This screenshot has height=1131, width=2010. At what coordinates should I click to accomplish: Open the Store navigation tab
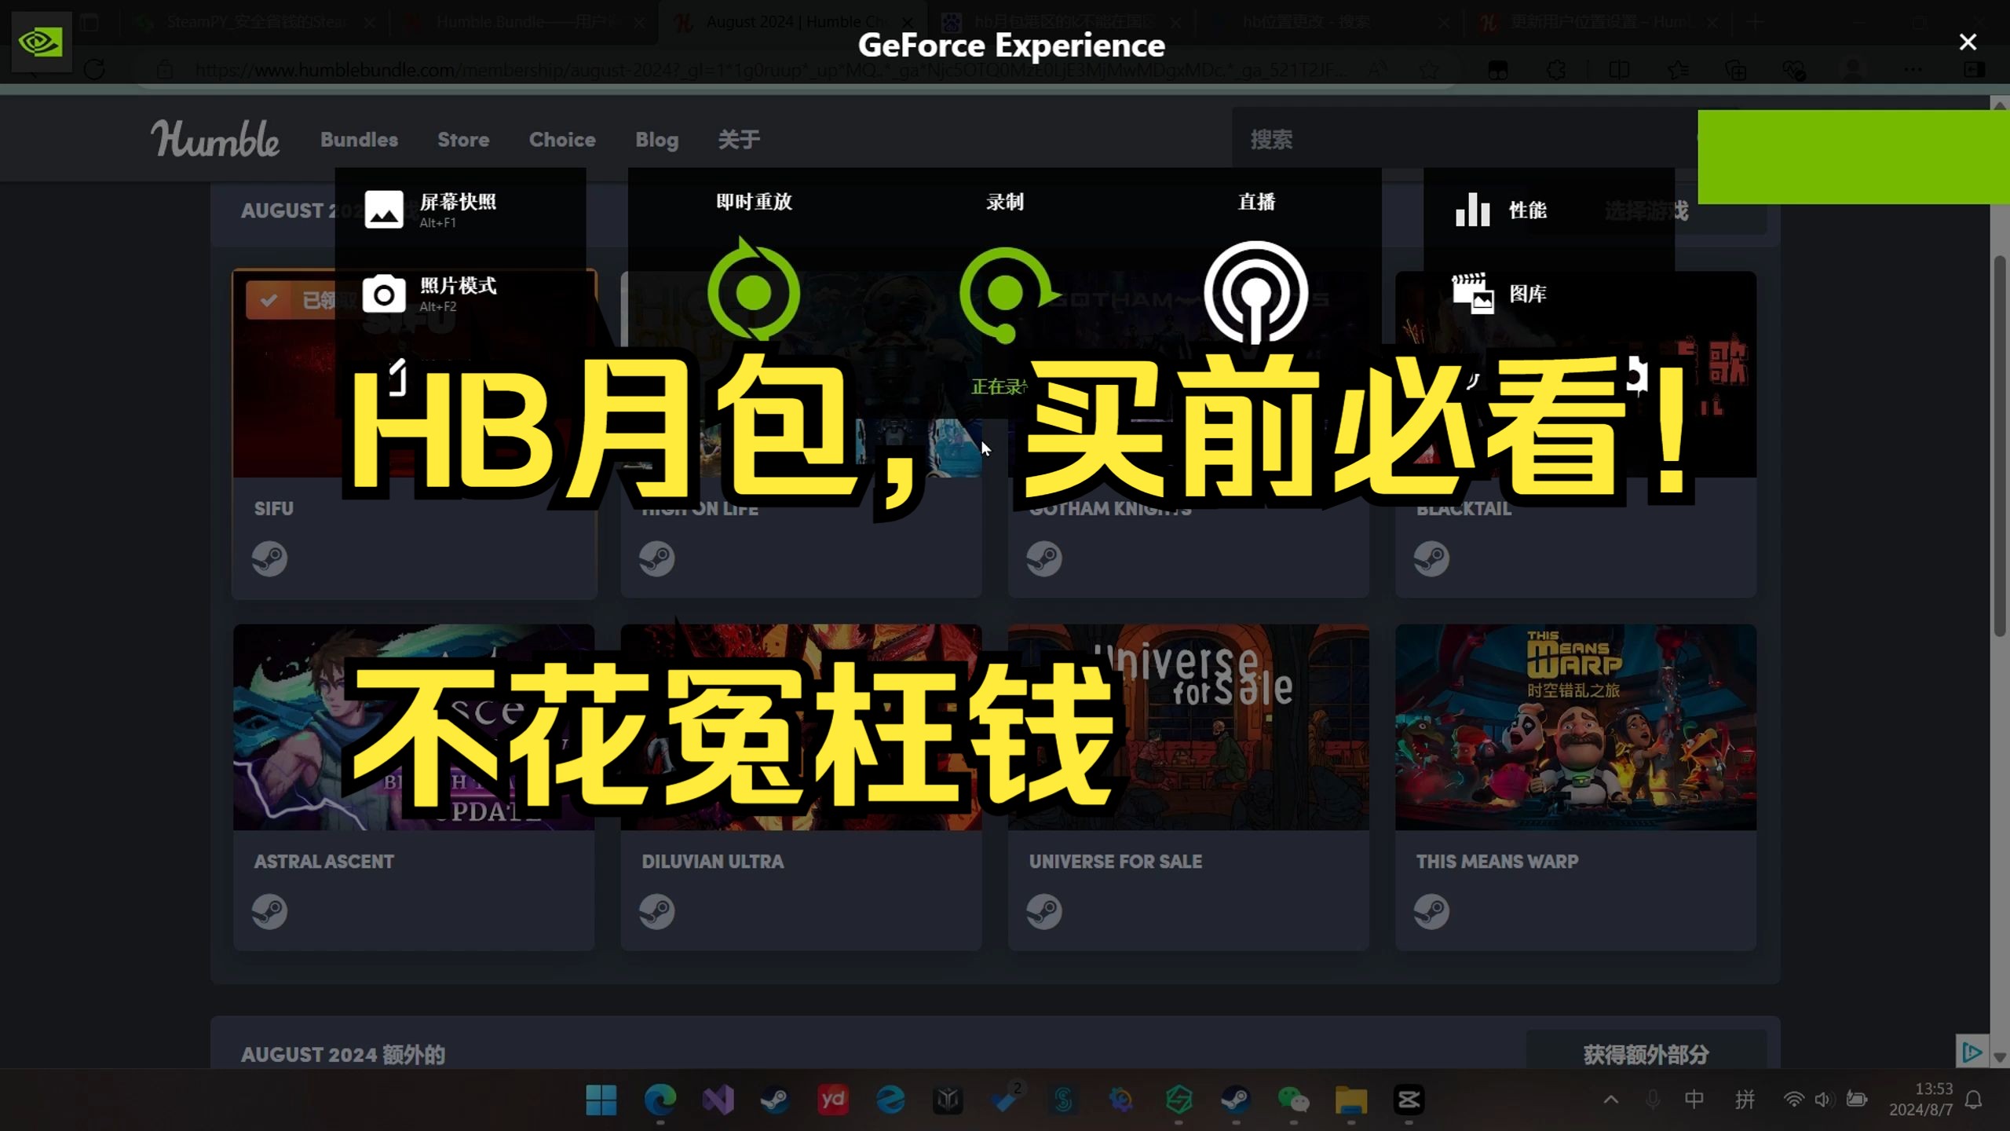(x=462, y=140)
